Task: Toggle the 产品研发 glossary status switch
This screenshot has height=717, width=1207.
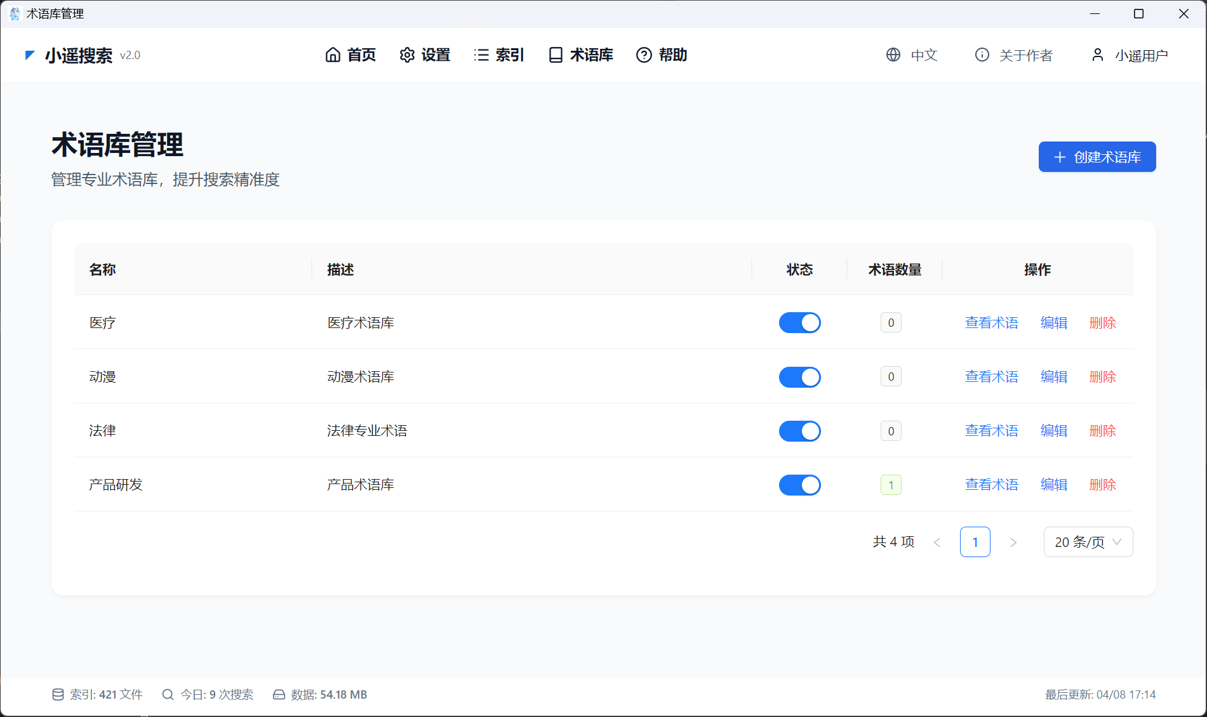Action: click(x=799, y=485)
